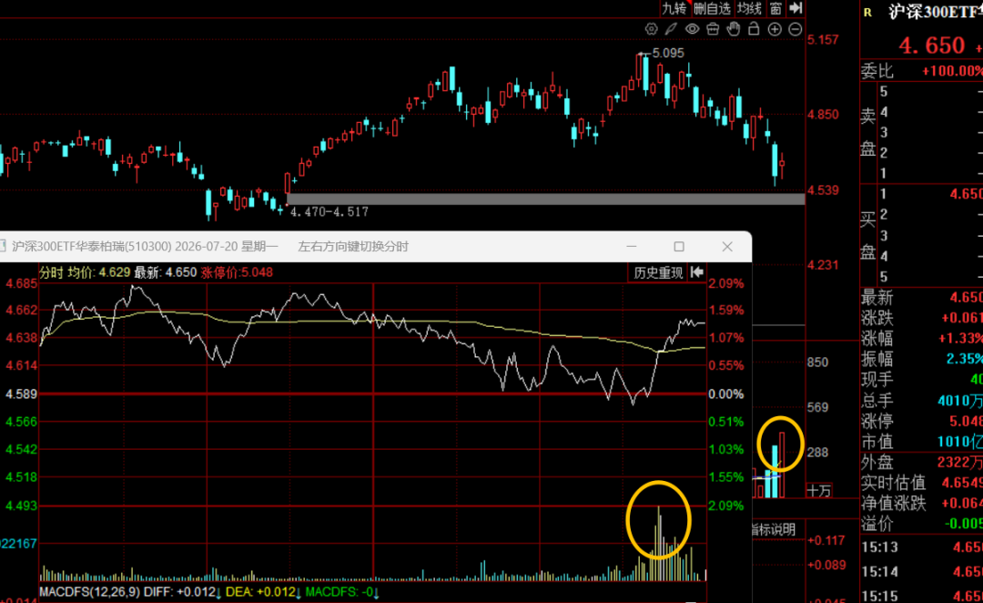Zoom in with plus circle icon
This screenshot has height=603, width=983.
(x=775, y=29)
